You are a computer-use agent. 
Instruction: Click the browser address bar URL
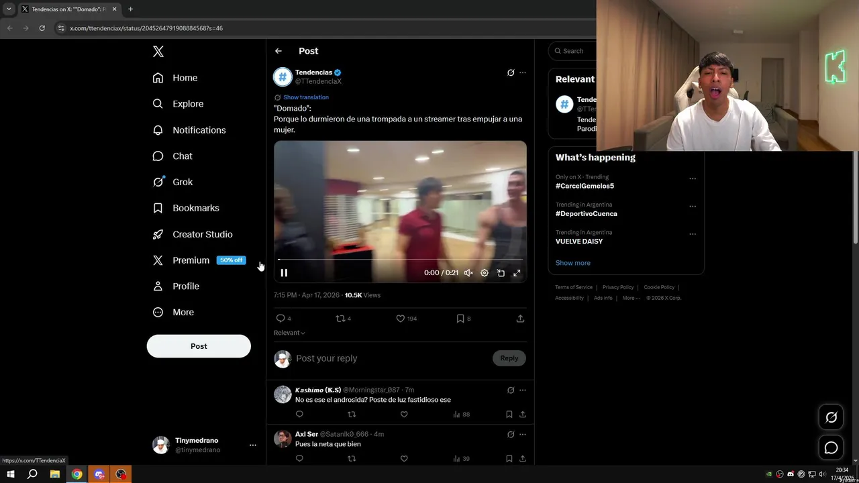click(x=146, y=28)
